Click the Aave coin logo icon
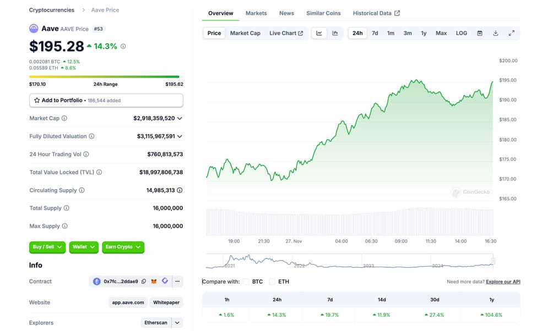 [34, 29]
